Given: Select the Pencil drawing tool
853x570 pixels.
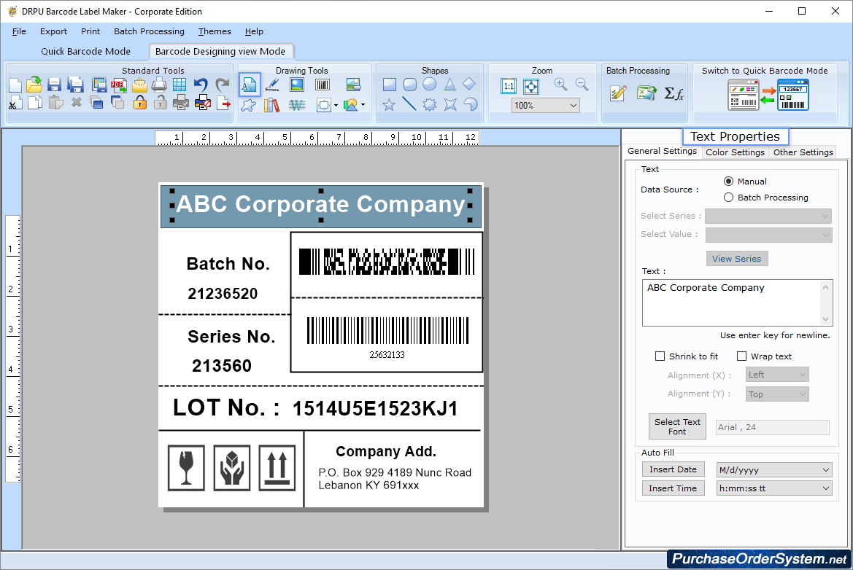Looking at the screenshot, I should [x=271, y=85].
